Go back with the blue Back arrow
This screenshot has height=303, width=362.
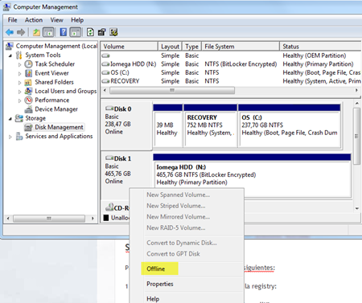pyautogui.click(x=10, y=32)
